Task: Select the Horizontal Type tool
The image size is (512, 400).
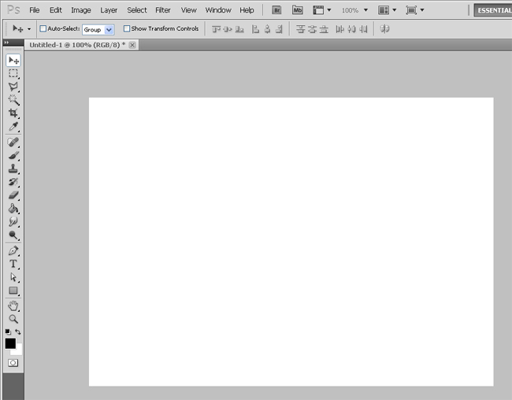Action: (13, 264)
